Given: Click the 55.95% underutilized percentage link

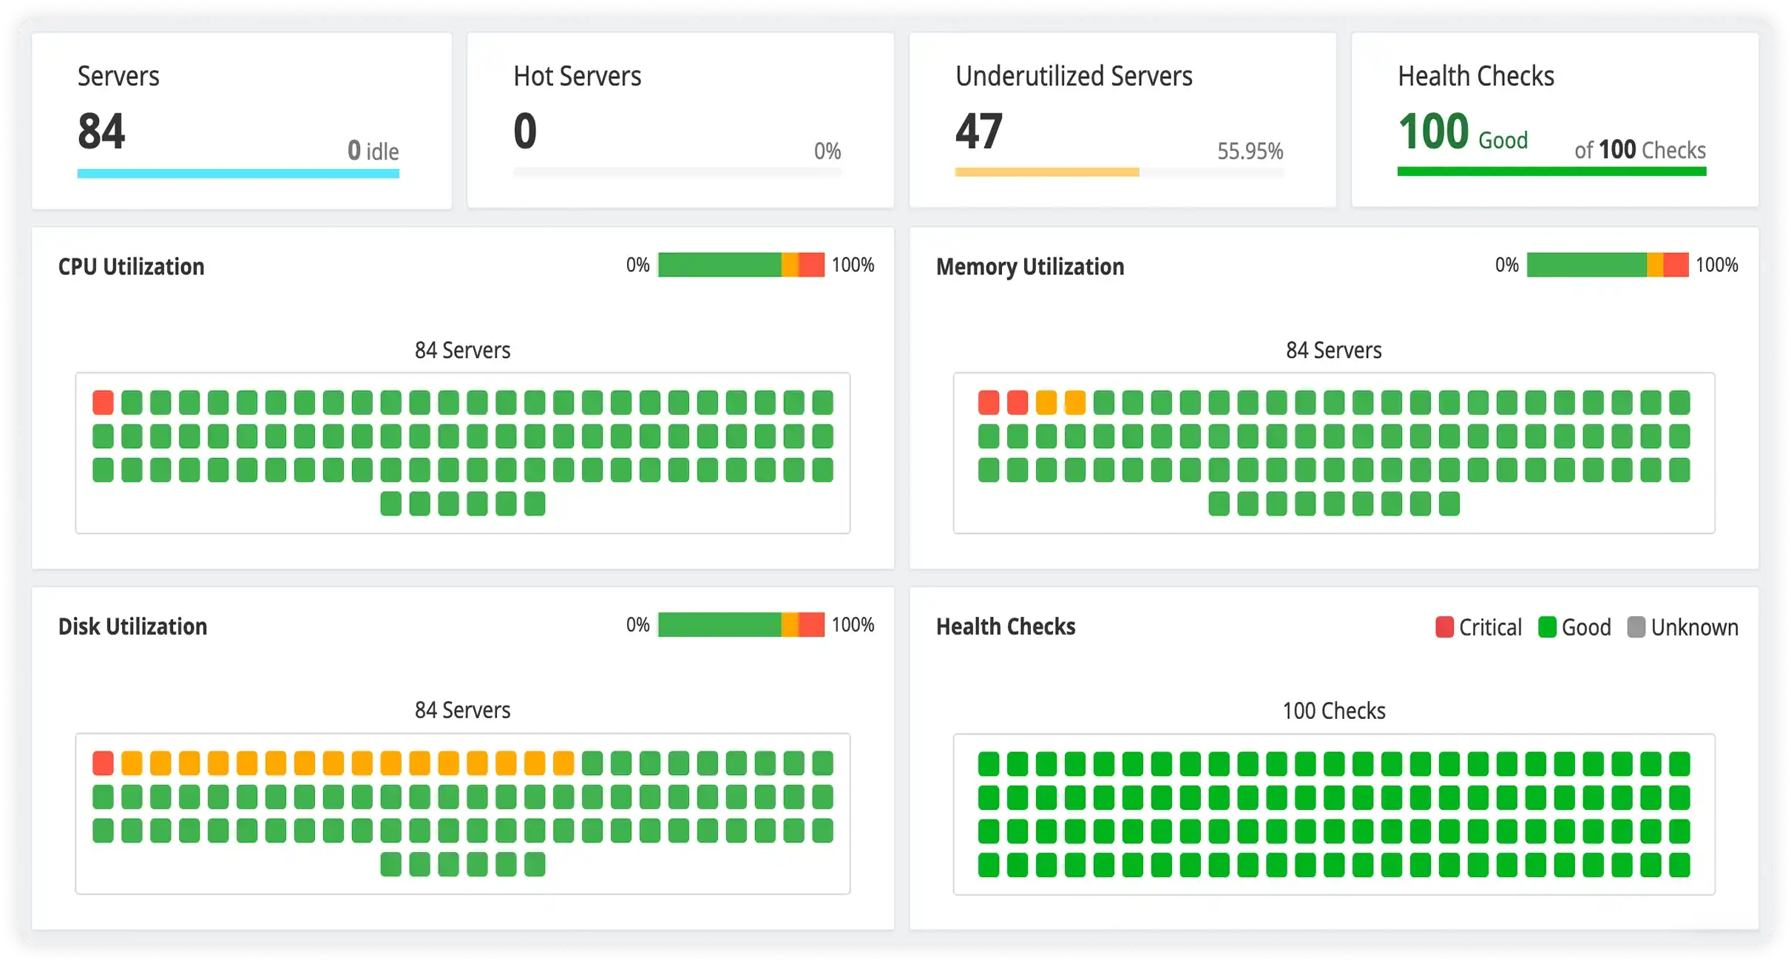Looking at the screenshot, I should (1250, 152).
